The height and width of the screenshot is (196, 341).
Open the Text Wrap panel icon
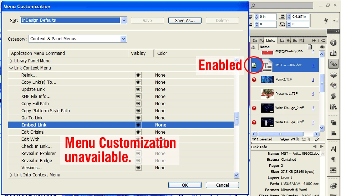coord(333,170)
